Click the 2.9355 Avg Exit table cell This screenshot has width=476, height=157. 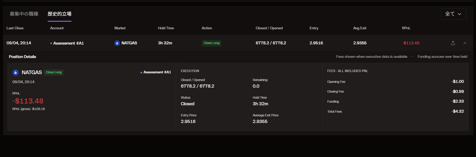click(x=360, y=43)
